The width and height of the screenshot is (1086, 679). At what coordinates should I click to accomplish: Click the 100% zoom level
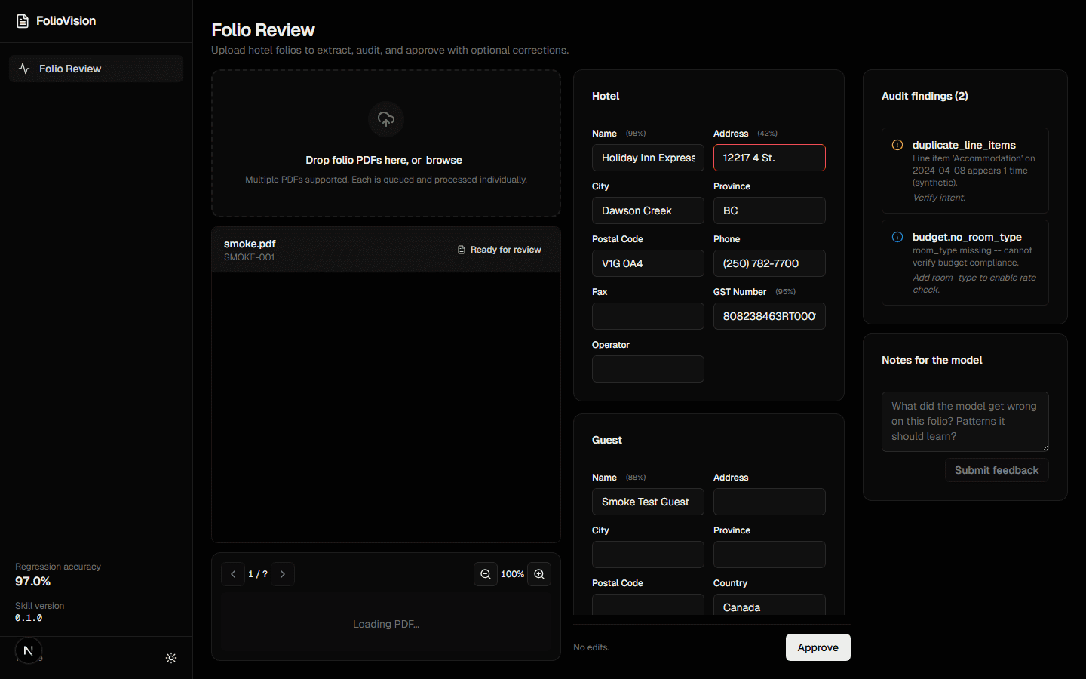point(513,574)
